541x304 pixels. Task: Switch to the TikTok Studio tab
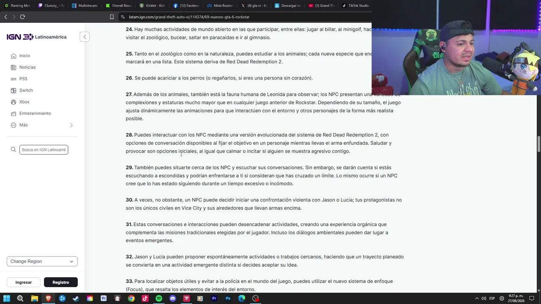[355, 5]
